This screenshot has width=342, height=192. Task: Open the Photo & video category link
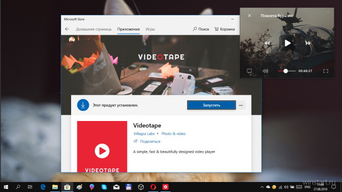[x=174, y=134]
